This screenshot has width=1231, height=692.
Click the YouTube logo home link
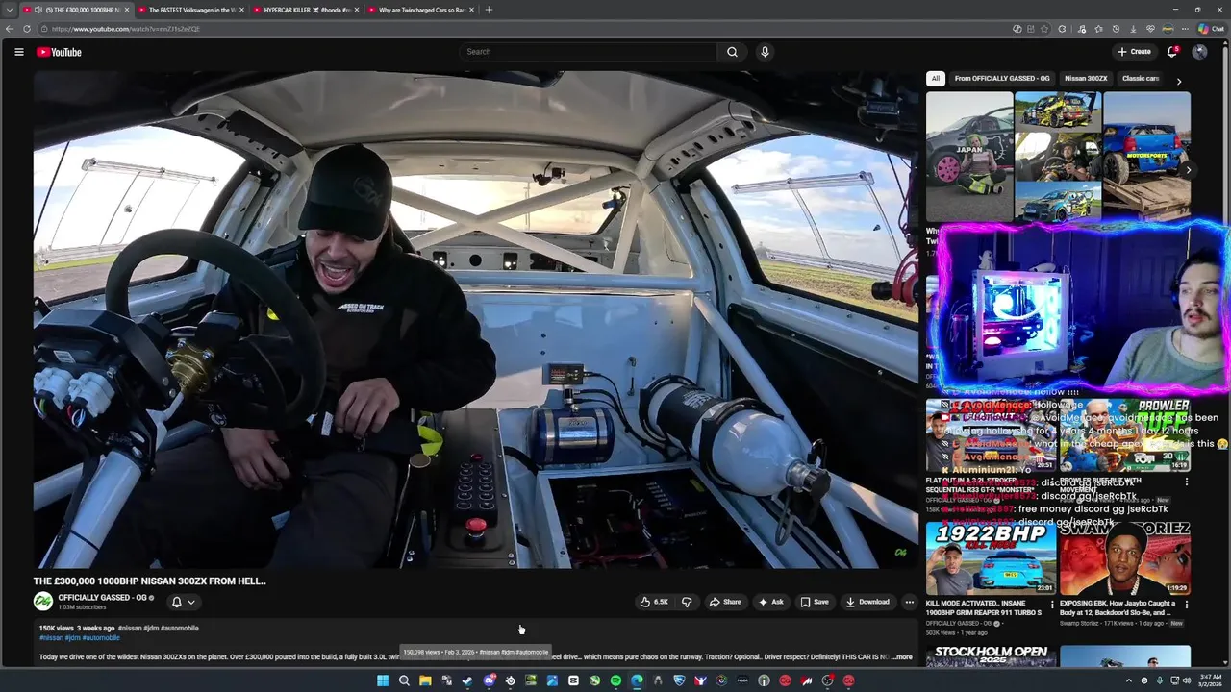(x=59, y=52)
